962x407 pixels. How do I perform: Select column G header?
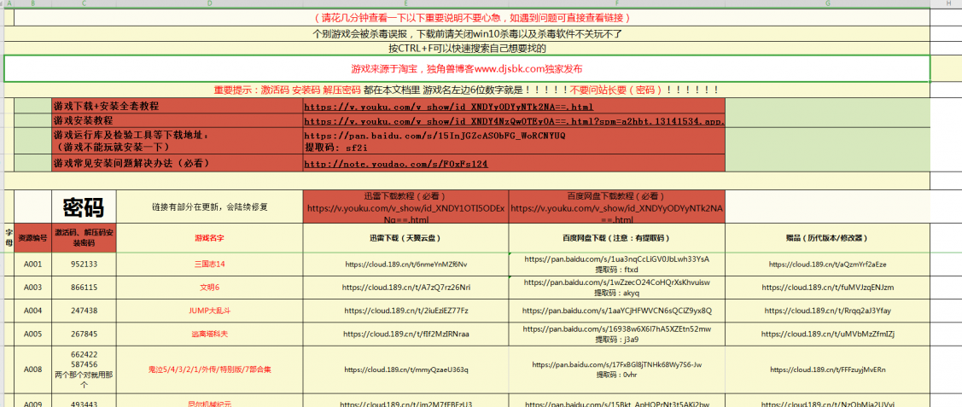tap(828, 3)
